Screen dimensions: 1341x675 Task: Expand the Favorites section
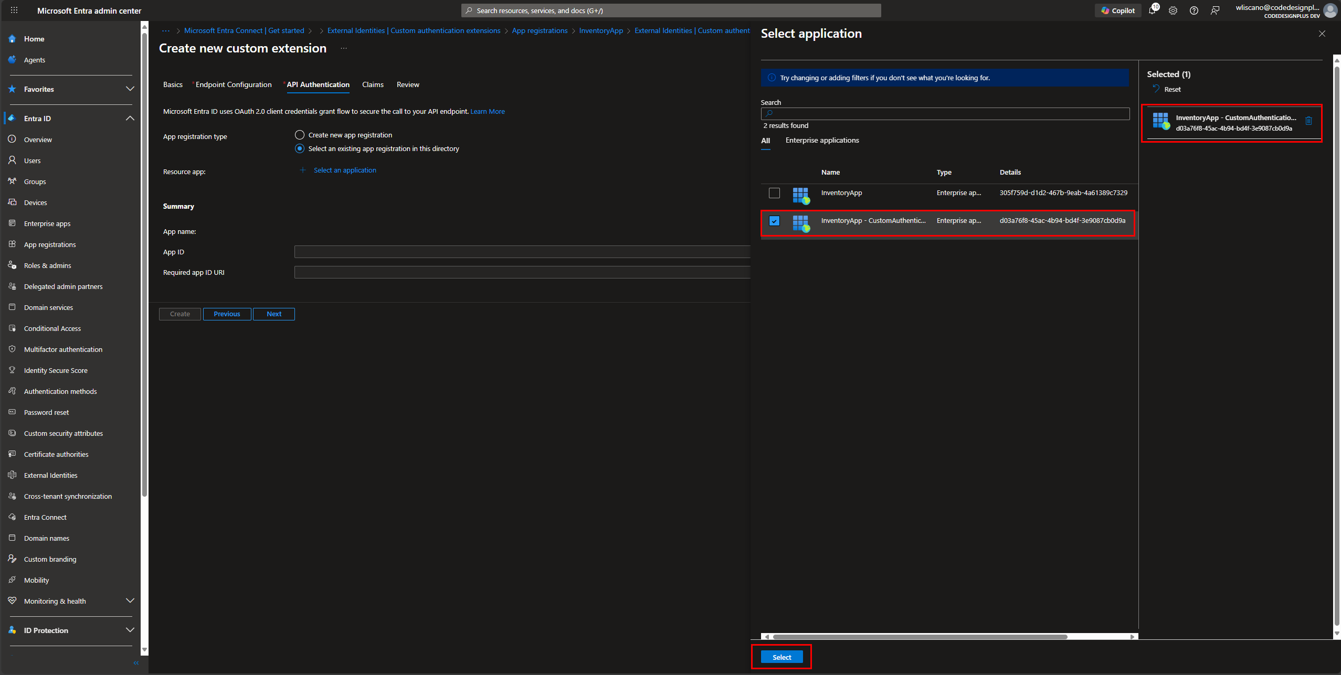pyautogui.click(x=130, y=89)
